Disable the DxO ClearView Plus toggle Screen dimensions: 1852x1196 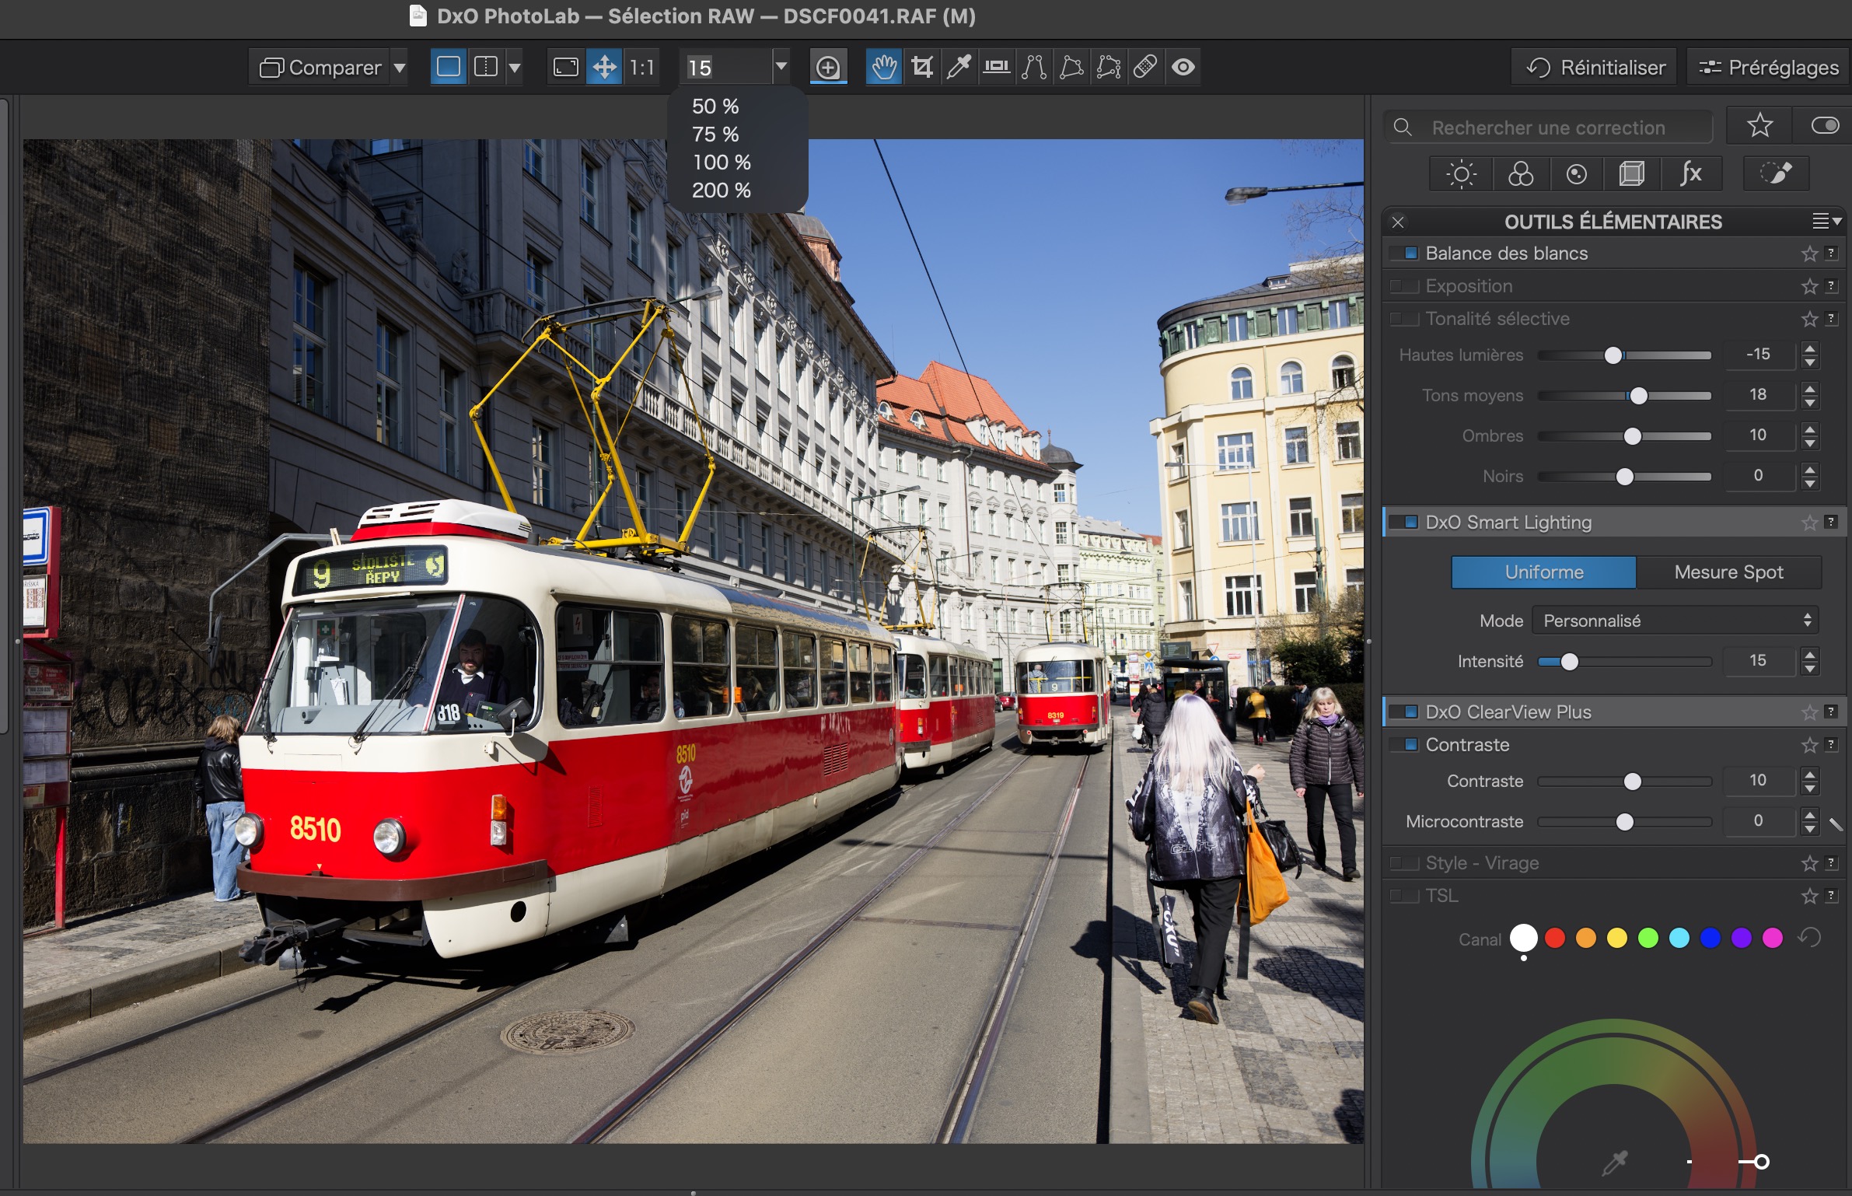click(x=1404, y=712)
